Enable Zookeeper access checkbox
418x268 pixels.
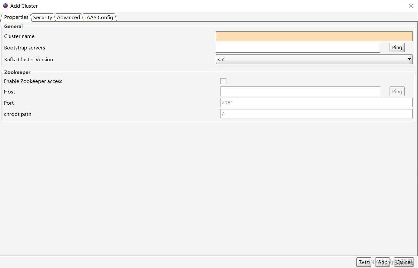click(223, 81)
